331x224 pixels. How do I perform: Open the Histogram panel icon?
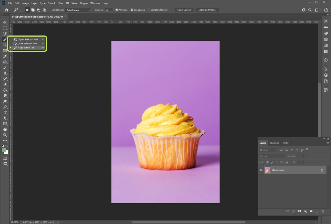tap(326, 27)
